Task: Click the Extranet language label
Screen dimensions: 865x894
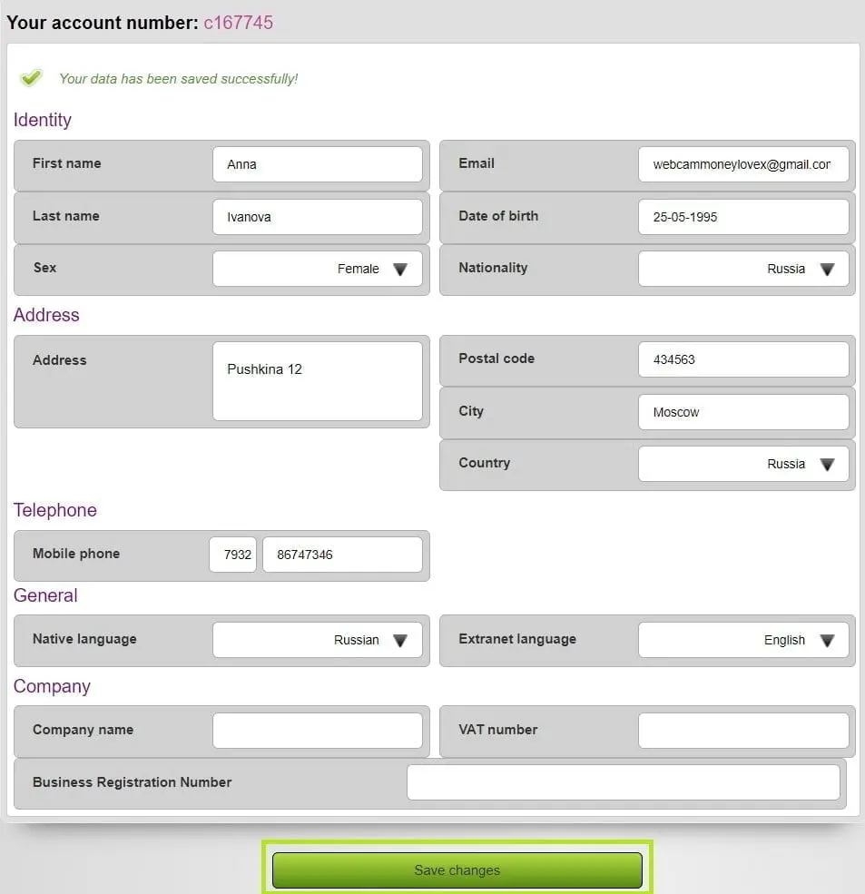Action: pos(517,639)
